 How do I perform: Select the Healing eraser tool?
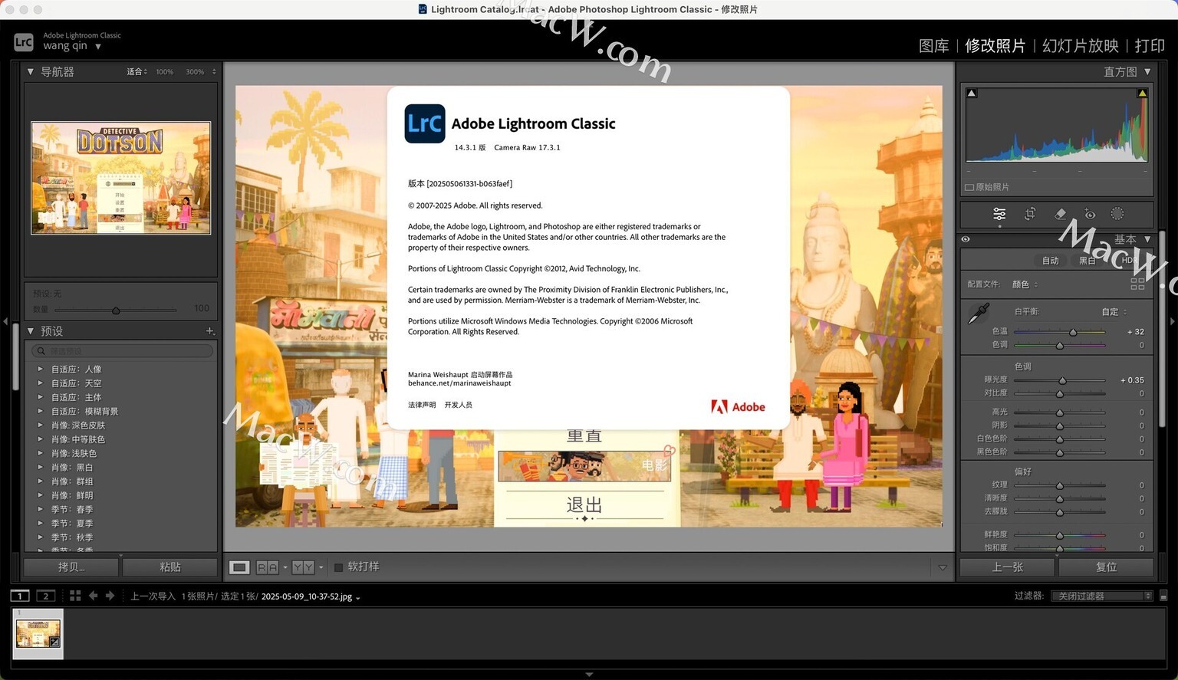click(1060, 214)
